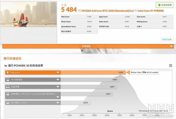176x119 pixels.
Task: Click the 4481 score comparison bar
Action: (x=87, y=94)
